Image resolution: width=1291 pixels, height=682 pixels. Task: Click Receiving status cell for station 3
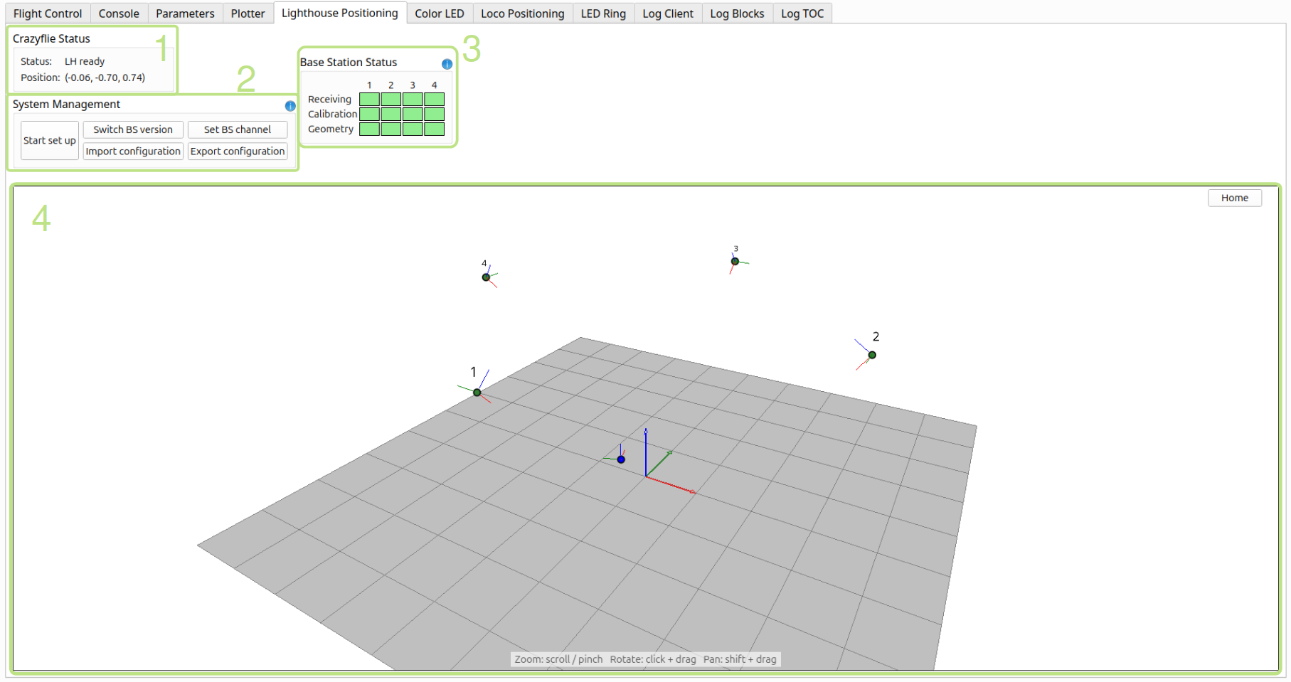click(413, 99)
